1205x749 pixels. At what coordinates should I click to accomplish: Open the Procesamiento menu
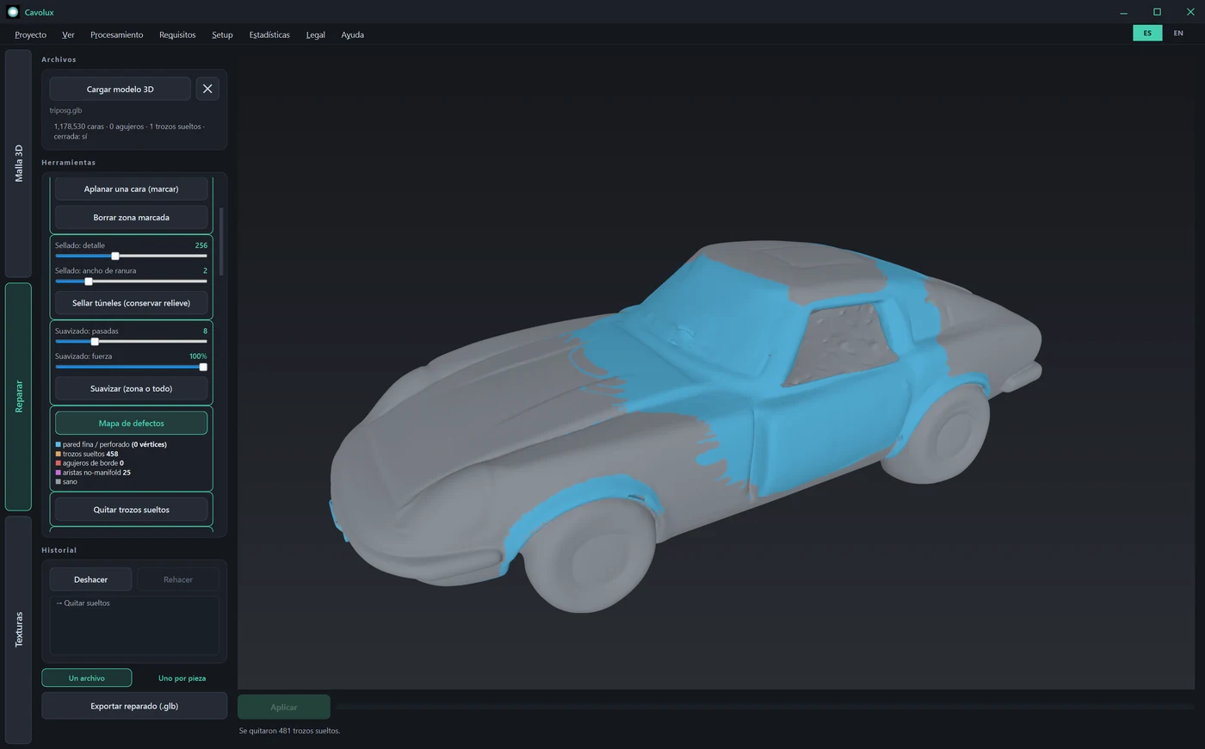pos(116,34)
